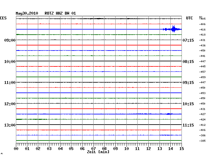Select minute 08 on the time axis
This screenshot has height=157, width=207.
(104, 148)
